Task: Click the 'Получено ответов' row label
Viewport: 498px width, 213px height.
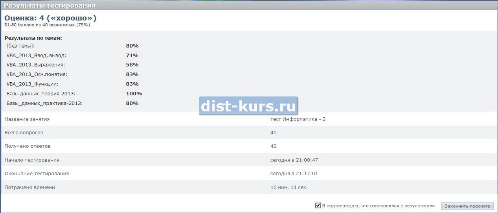Action: pyautogui.click(x=28, y=146)
